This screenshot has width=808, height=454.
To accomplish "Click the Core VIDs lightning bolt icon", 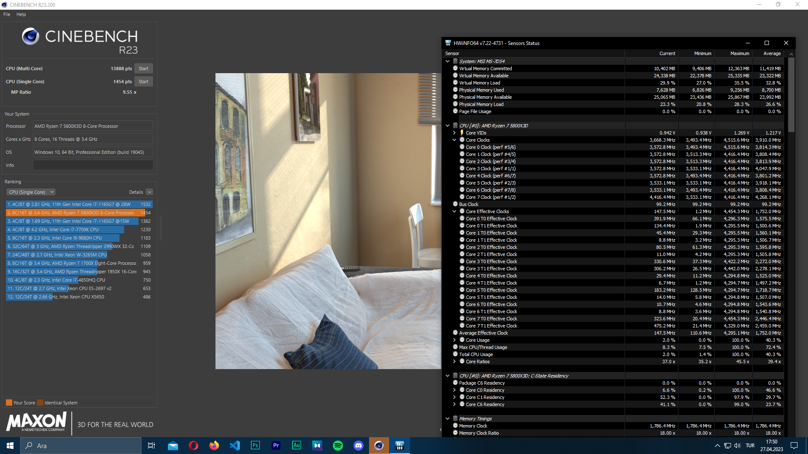I will 462,133.
